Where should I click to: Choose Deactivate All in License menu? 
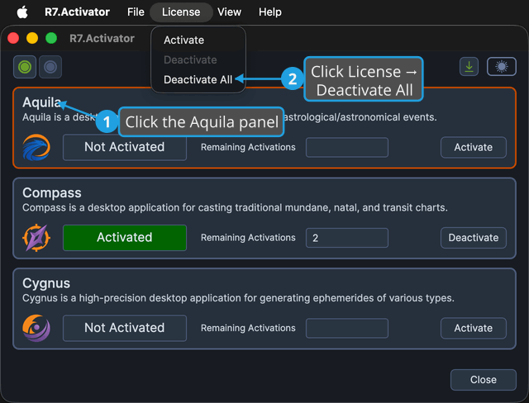coord(198,79)
